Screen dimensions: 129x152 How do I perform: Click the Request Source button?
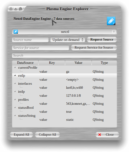[102, 40]
